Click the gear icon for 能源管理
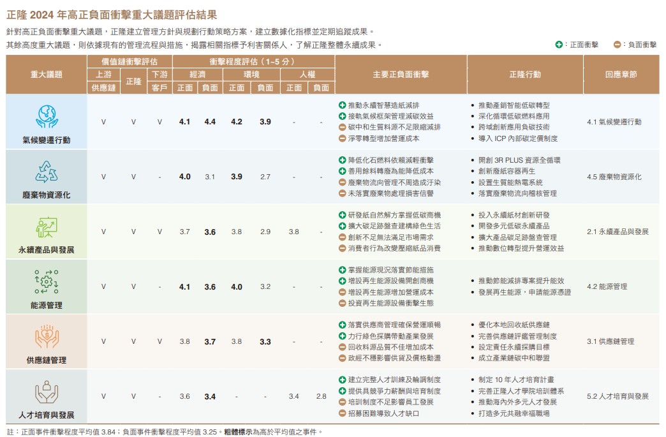The image size is (666, 437). [x=47, y=281]
